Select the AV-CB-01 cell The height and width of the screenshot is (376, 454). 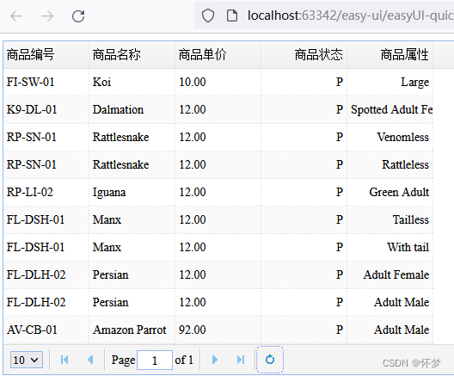(46, 330)
